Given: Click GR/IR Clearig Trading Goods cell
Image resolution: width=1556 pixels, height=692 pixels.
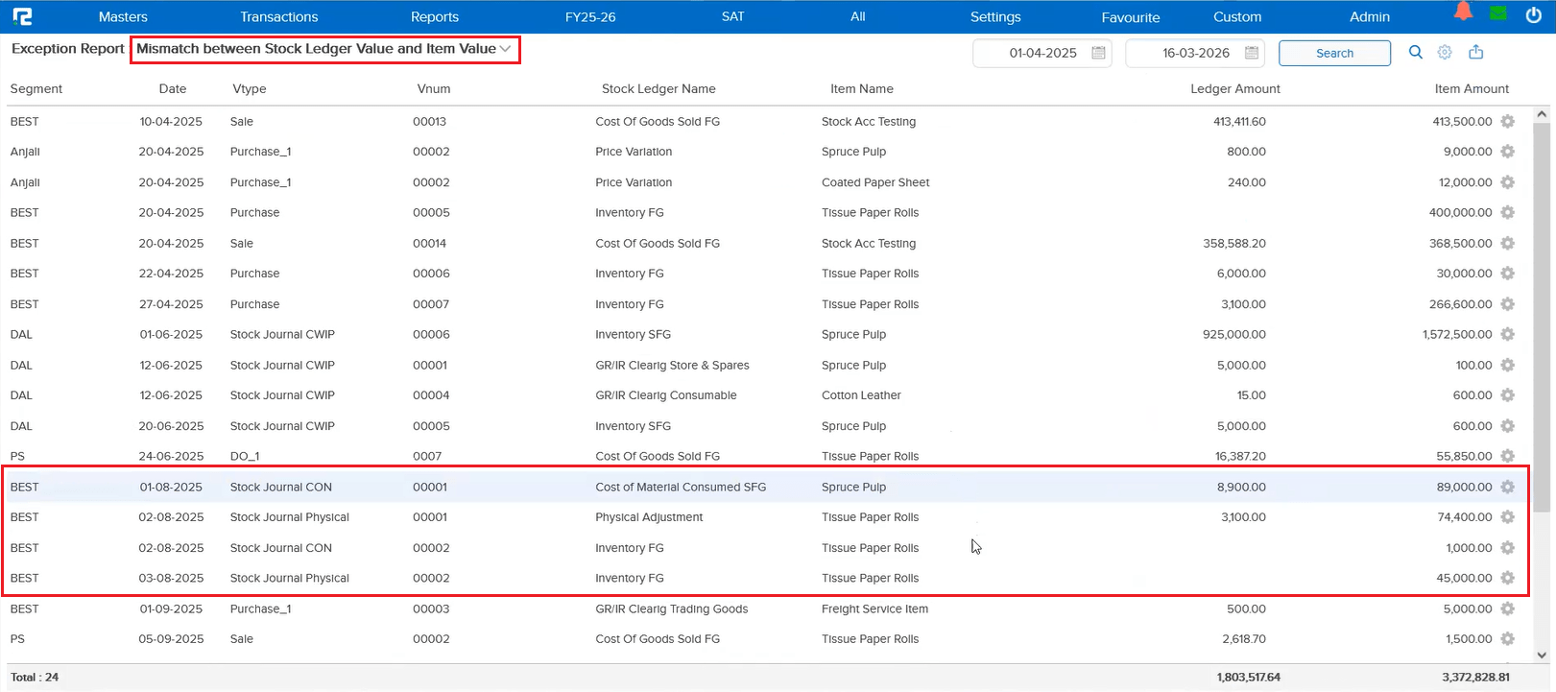Looking at the screenshot, I should [x=671, y=609].
